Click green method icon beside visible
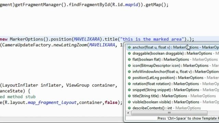This screenshot has height=123, width=219. pyautogui.click(x=129, y=102)
